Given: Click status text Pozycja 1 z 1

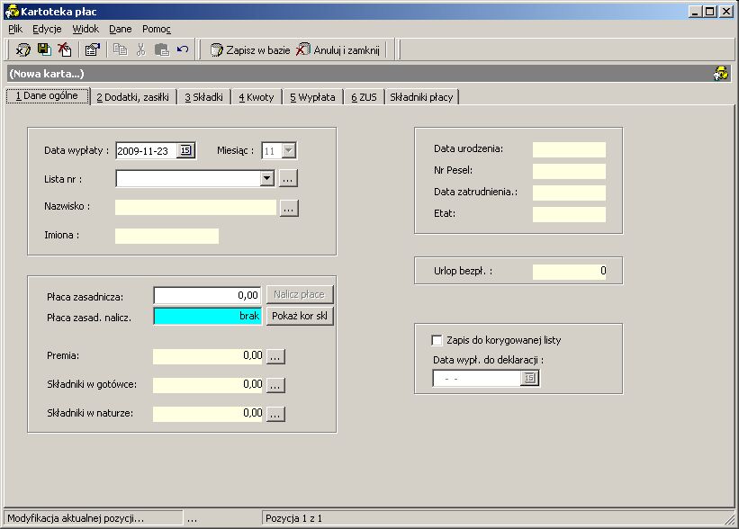Looking at the screenshot, I should (x=293, y=518).
